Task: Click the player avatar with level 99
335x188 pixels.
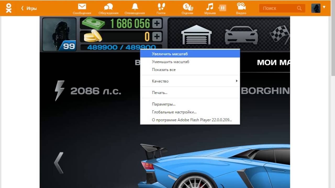Action: 59,34
